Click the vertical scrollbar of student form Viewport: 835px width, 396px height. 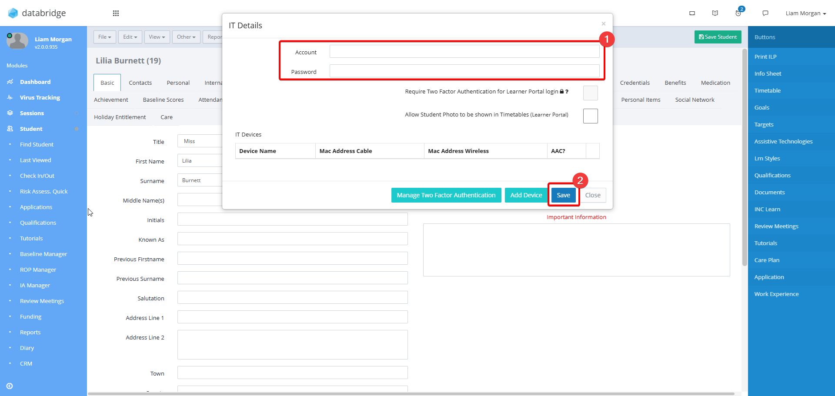point(745,156)
